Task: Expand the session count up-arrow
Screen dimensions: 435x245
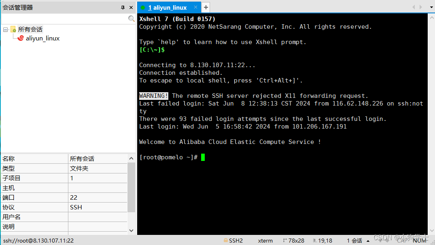Action: (368, 241)
